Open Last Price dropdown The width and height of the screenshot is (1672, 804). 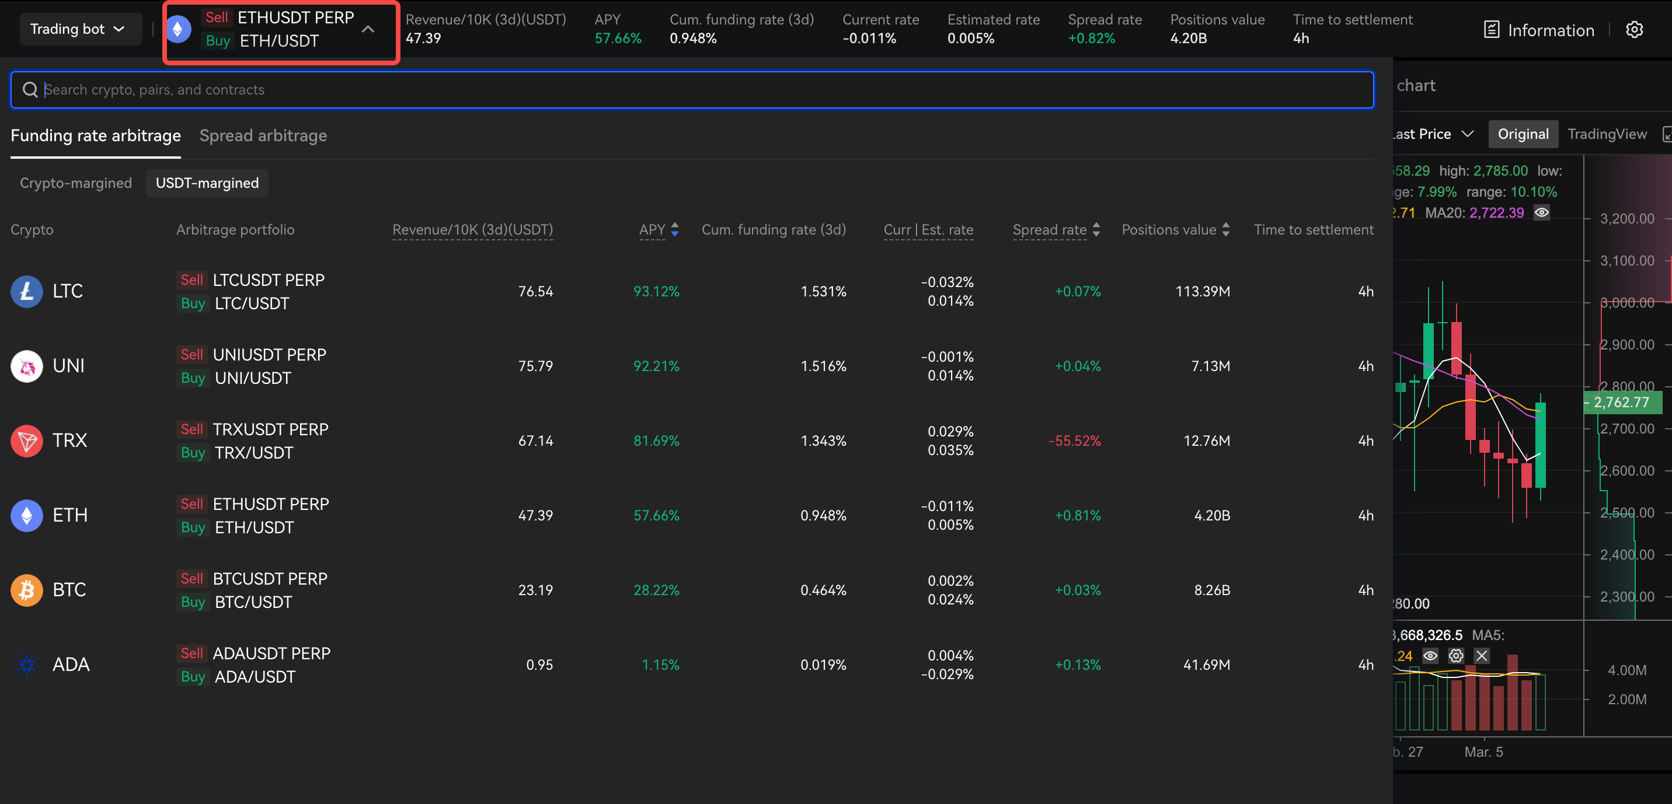pyautogui.click(x=1432, y=134)
